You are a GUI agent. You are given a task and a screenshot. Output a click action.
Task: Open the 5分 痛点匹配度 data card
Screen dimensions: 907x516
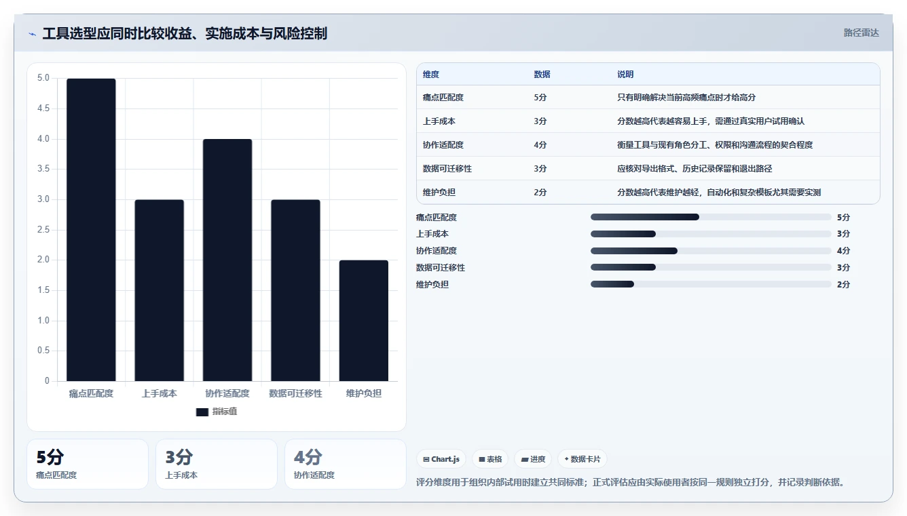click(88, 464)
